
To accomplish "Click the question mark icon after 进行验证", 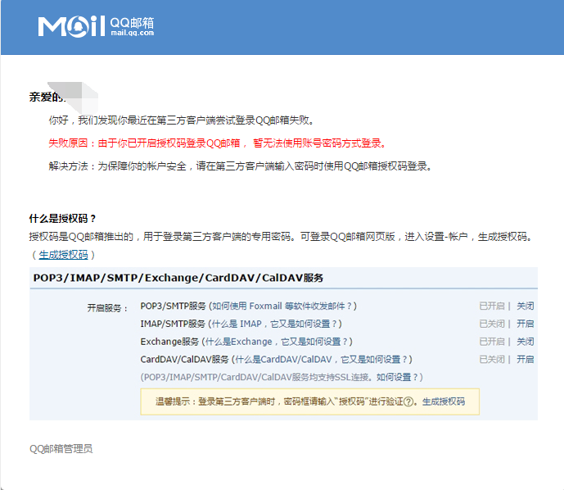I will tap(408, 402).
